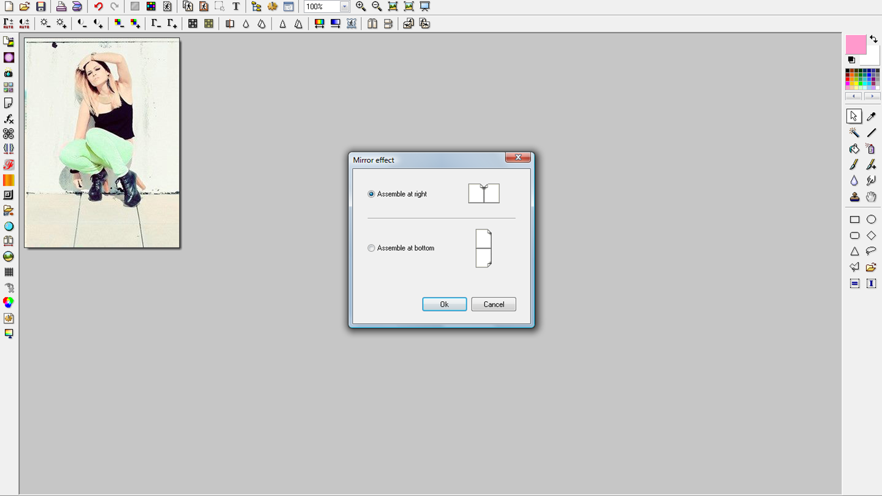The width and height of the screenshot is (882, 496).
Task: Choose the Lasso selection shape
Action: (871, 251)
